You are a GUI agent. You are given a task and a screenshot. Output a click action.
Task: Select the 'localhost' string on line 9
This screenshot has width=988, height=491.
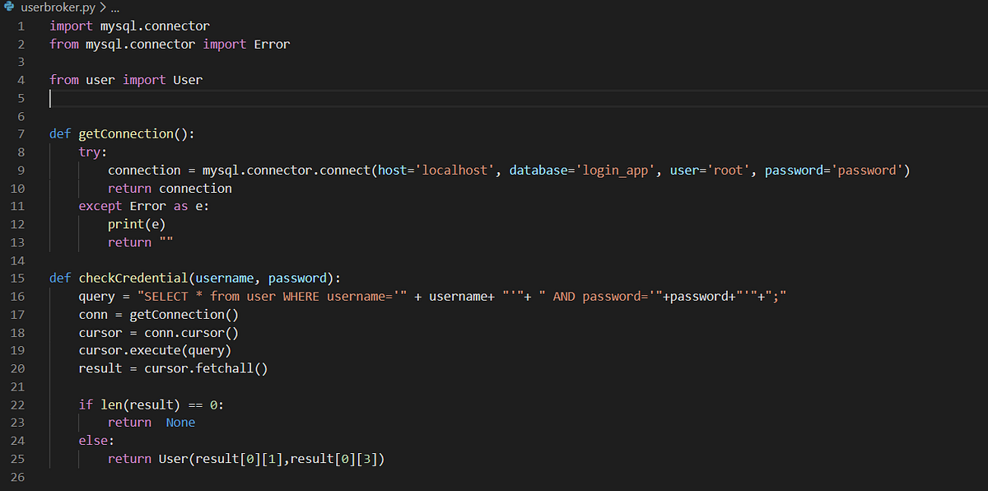coord(454,170)
